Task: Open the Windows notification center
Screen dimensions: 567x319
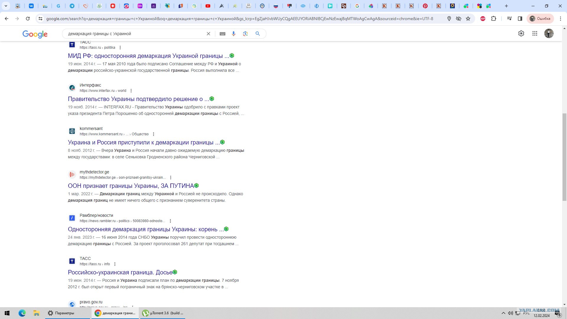Action: coord(558,313)
